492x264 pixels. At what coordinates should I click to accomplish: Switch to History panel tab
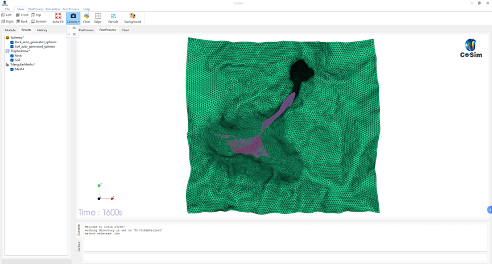42,30
